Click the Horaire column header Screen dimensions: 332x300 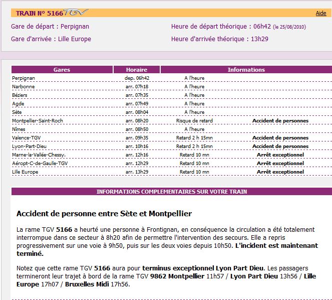136,70
